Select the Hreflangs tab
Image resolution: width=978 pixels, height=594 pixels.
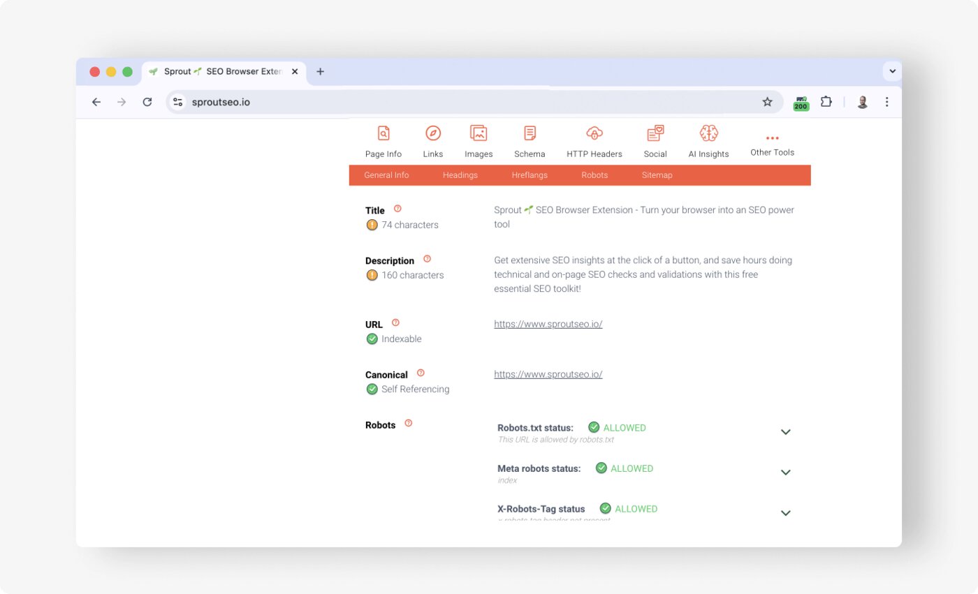click(x=529, y=175)
